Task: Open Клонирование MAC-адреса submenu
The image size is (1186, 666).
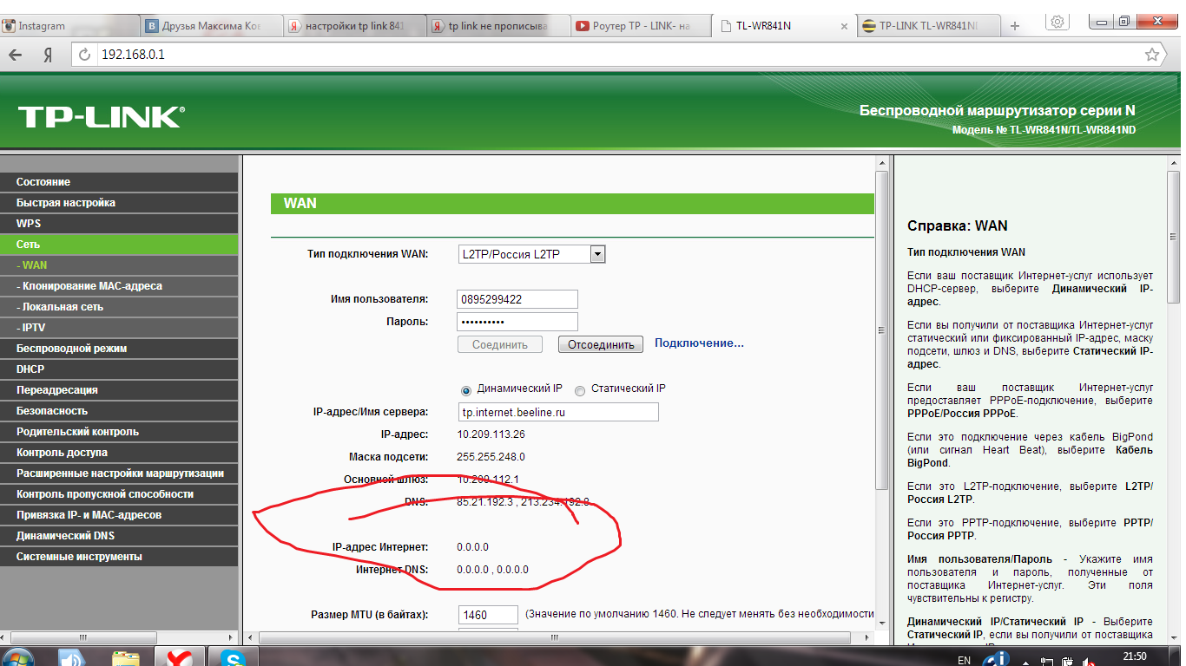Action: (119, 286)
